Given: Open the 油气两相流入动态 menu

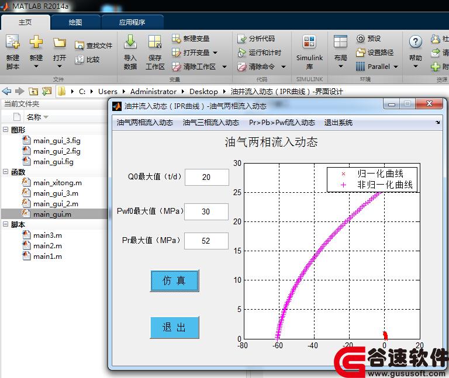Looking at the screenshot, I should [x=145, y=123].
